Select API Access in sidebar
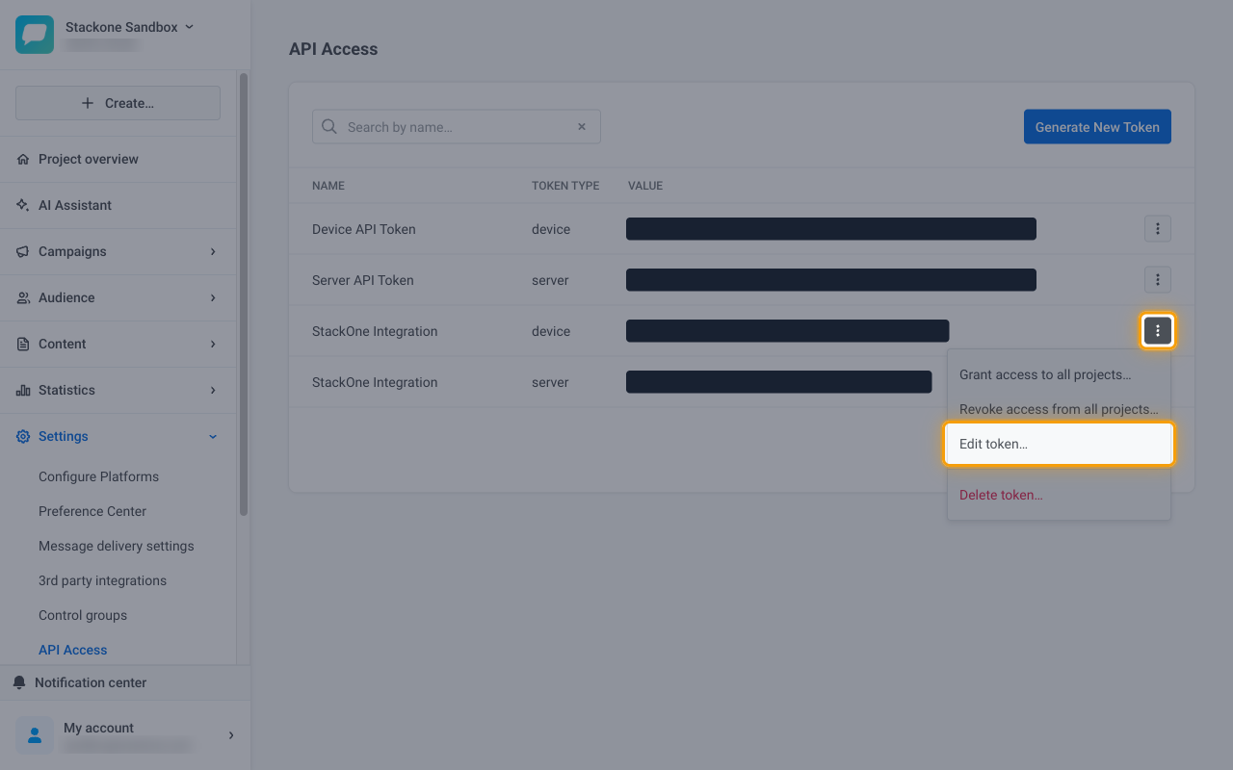 pyautogui.click(x=73, y=650)
